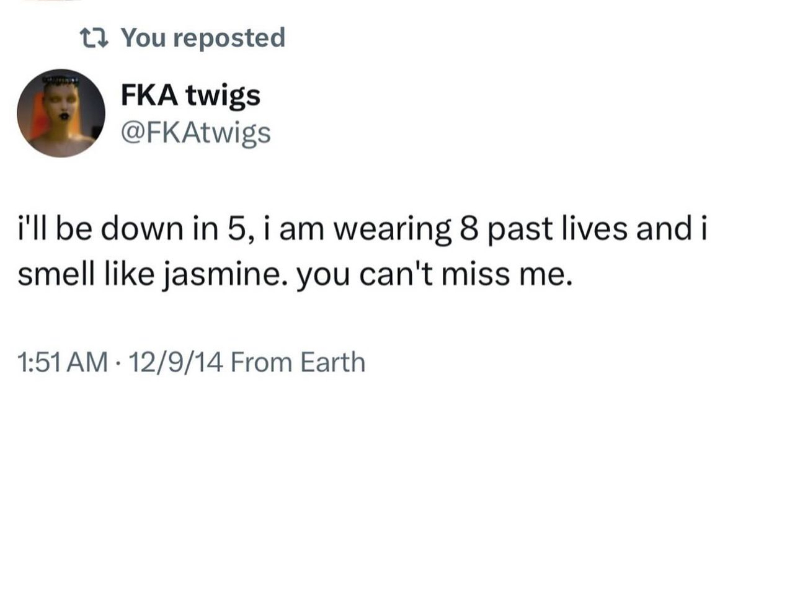Click the tweet line starting "i'll be down"
Screen dimensions: 800x603
tap(362, 229)
